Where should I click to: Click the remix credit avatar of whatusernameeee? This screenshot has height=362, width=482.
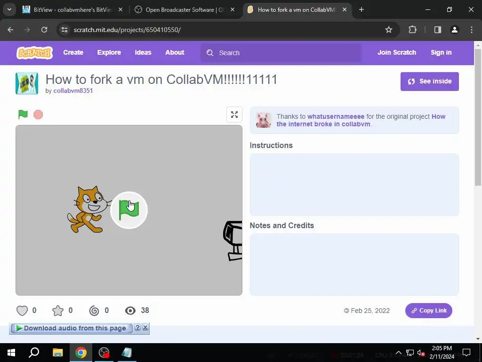coord(264,120)
